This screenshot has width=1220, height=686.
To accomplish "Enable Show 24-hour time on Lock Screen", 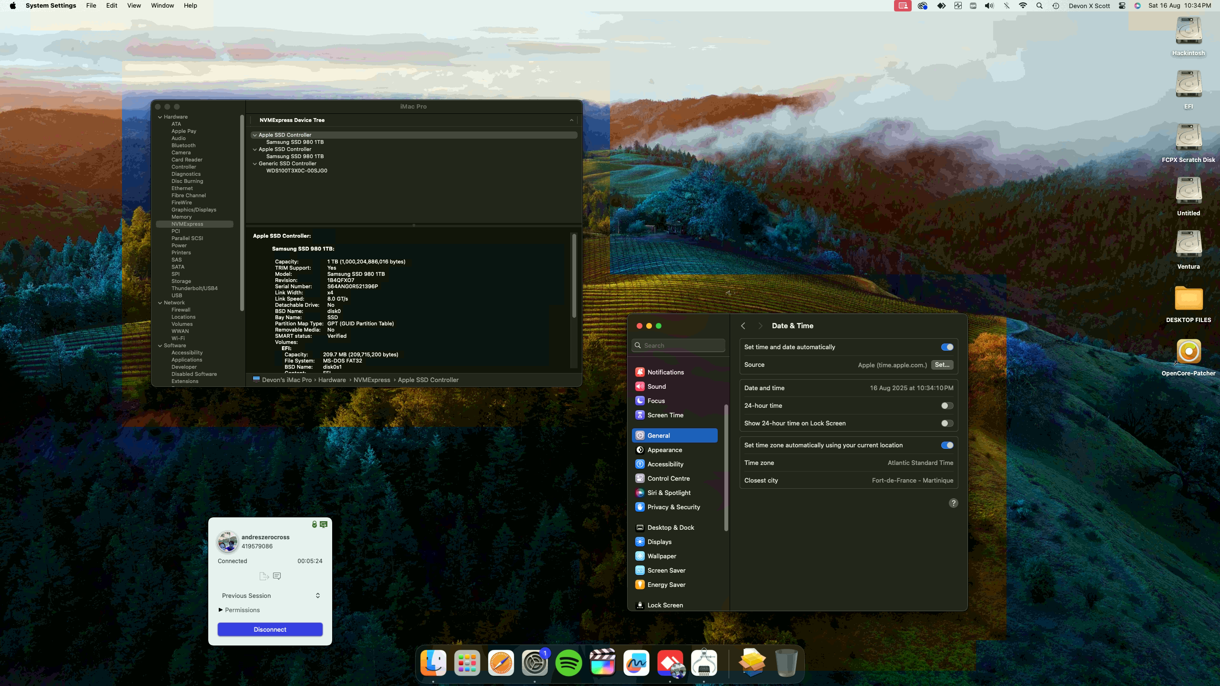I will [x=947, y=423].
